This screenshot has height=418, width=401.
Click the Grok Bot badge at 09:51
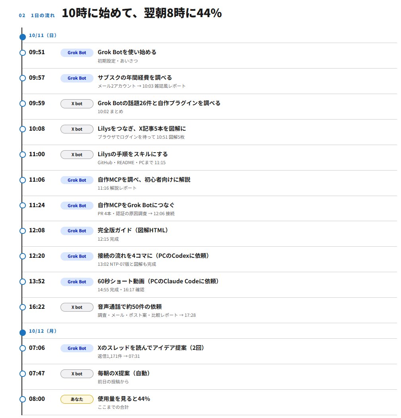77,53
